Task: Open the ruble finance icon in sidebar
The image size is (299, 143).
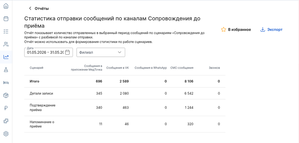Action: (6, 108)
